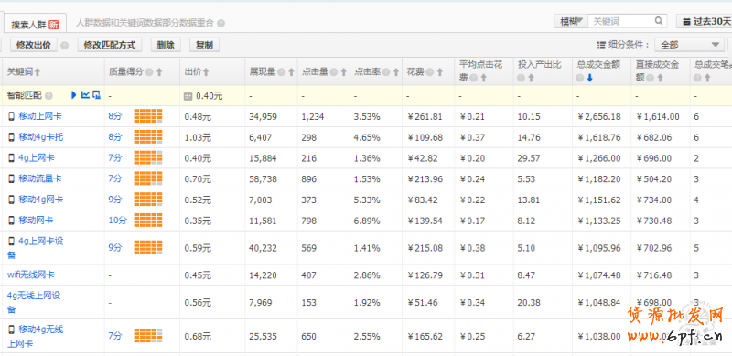The width and height of the screenshot is (732, 356).
Task: Focus the 关键词 search input field
Action: pyautogui.click(x=621, y=21)
